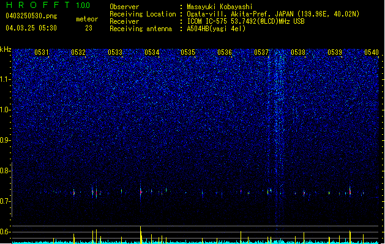This screenshot has width=385, height=244.
Task: Click the 0532 time marker
Action: pyautogui.click(x=78, y=52)
